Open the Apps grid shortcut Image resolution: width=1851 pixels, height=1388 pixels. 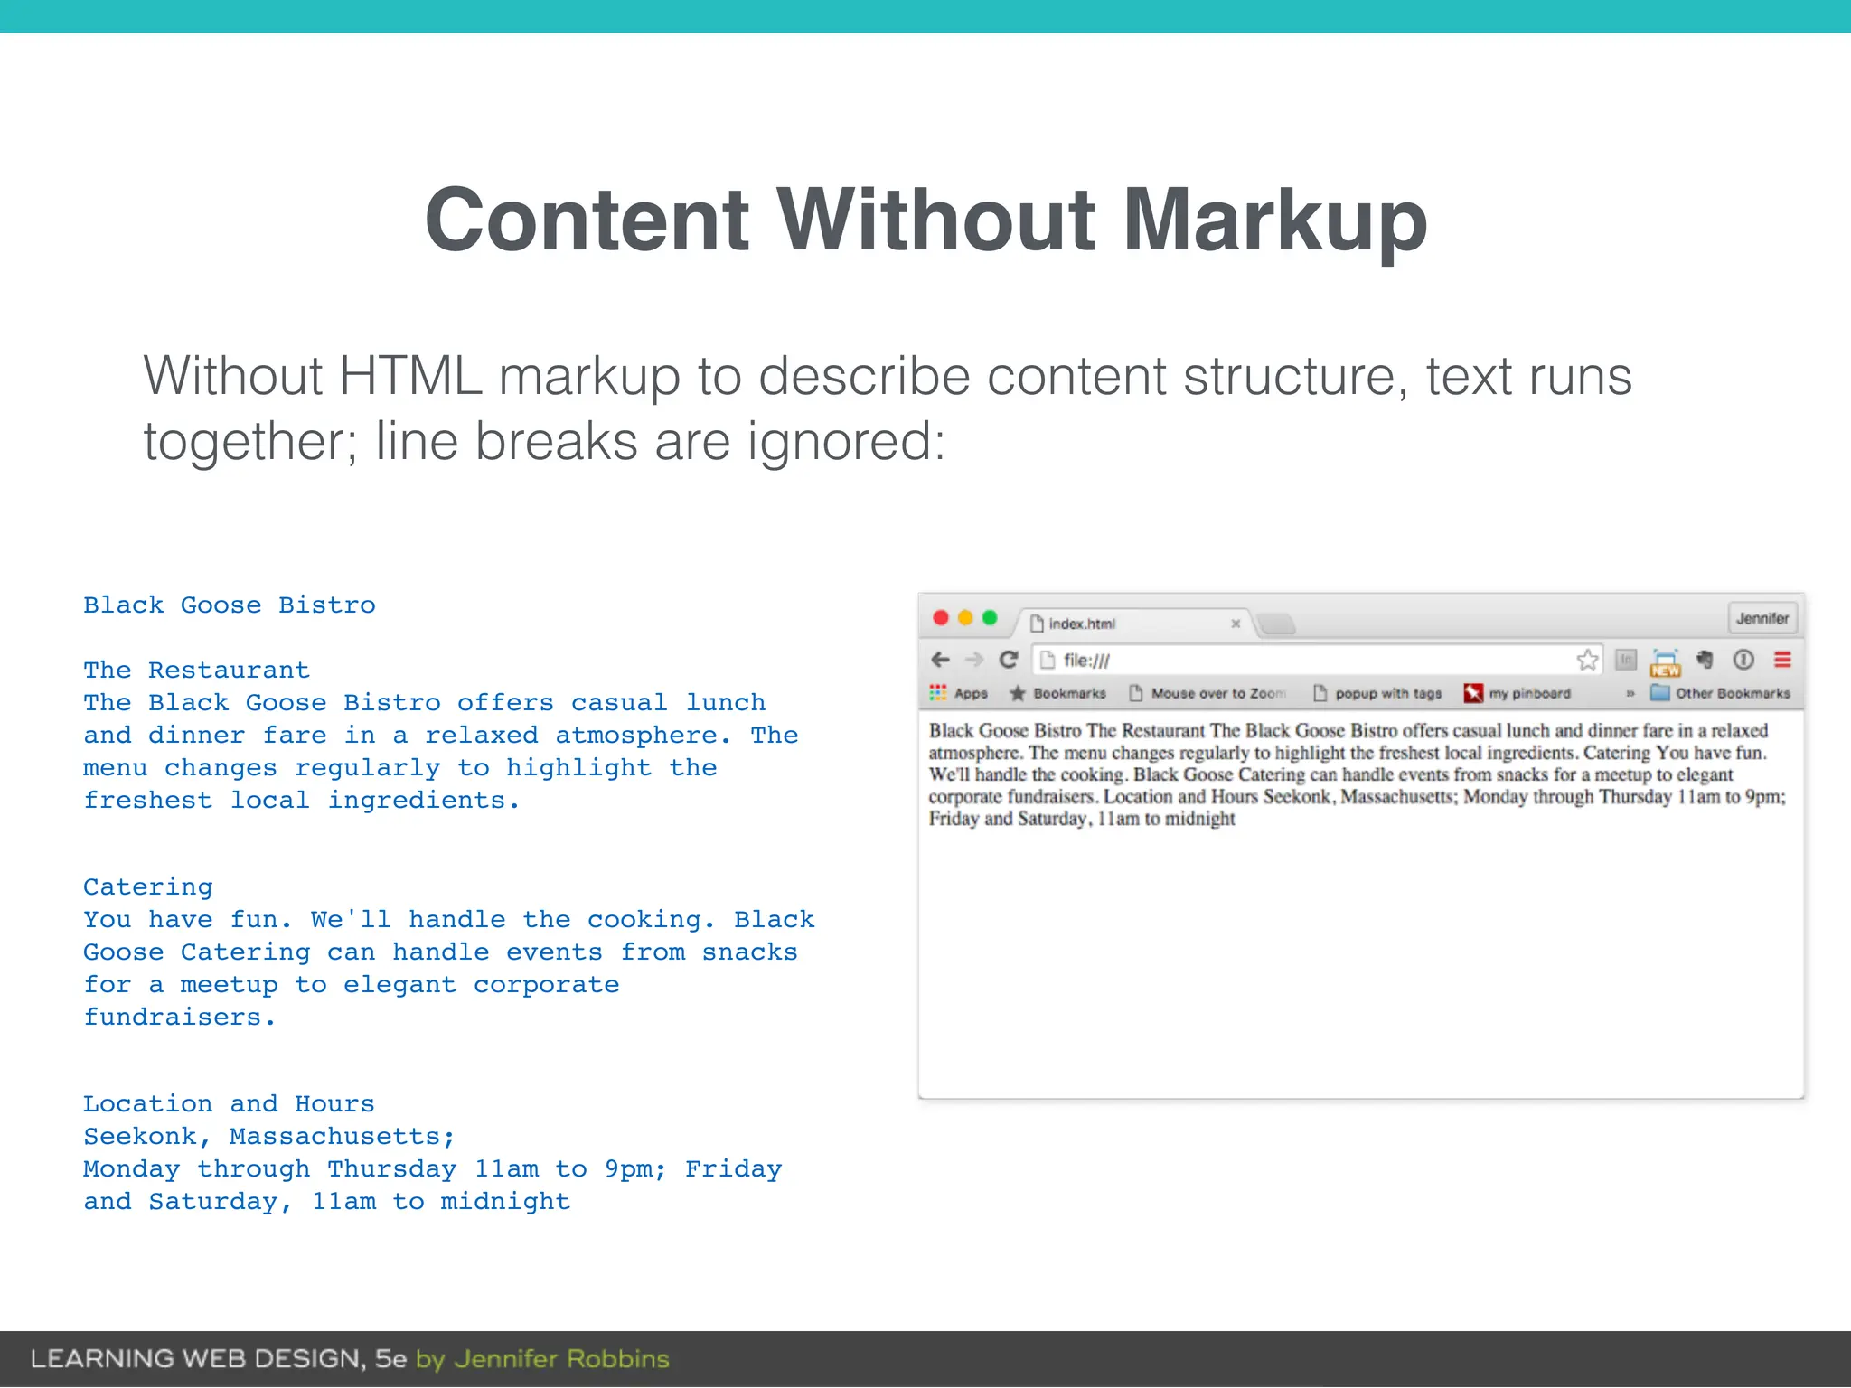959,693
